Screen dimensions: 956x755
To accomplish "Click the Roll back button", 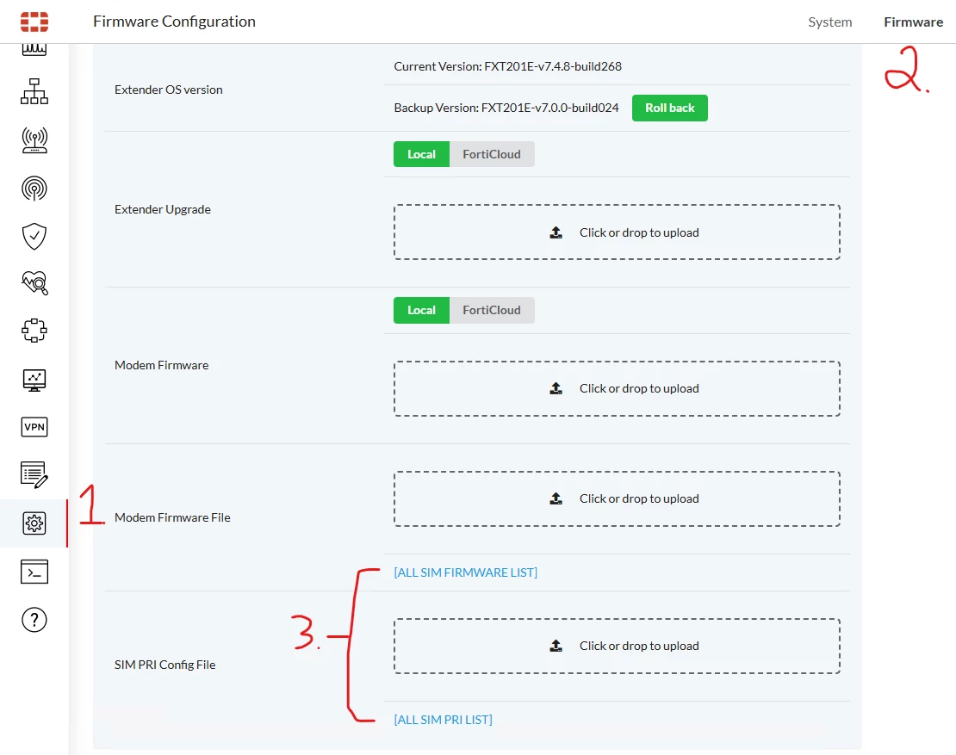I will [x=669, y=108].
